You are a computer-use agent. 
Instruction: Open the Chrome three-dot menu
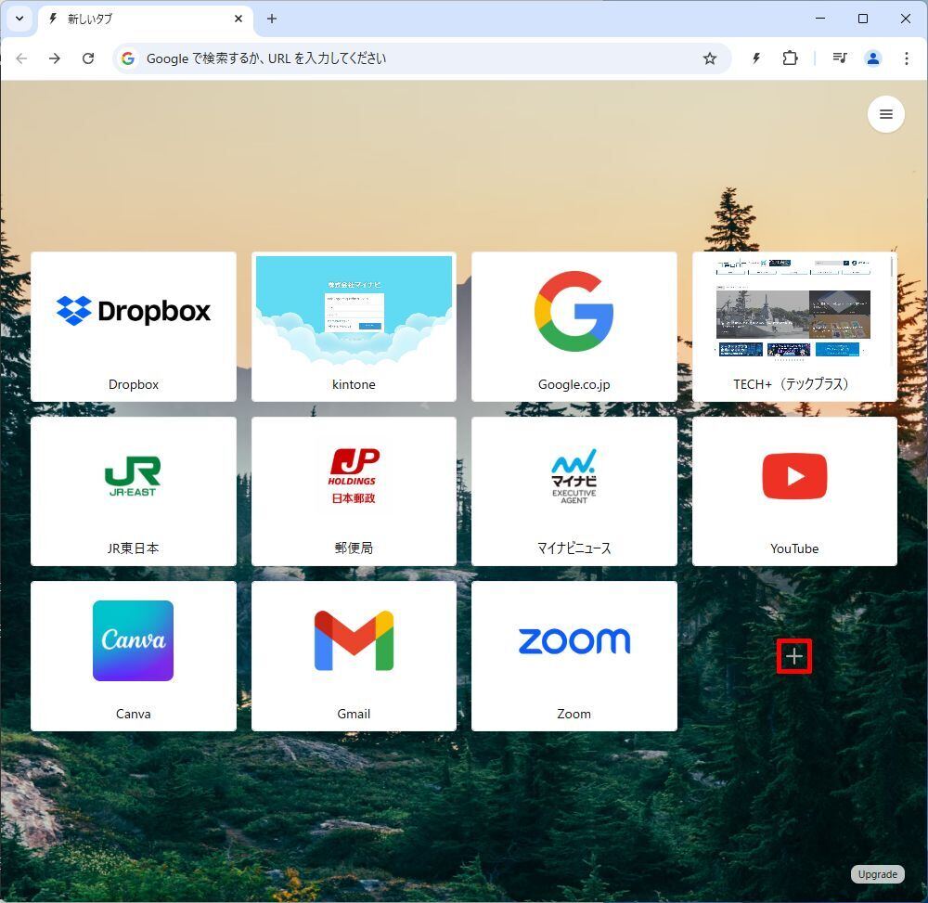click(906, 58)
